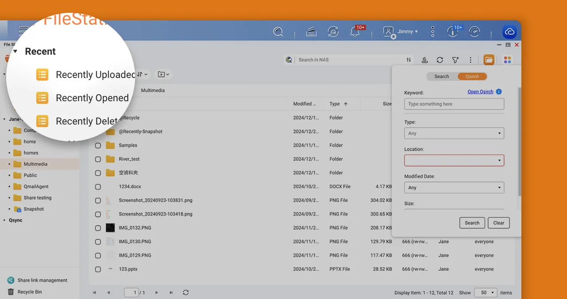Go to the first page
This screenshot has width=567, height=299.
pos(94,292)
